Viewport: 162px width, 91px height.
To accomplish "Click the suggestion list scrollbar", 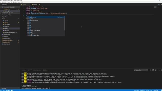I will [65, 24].
